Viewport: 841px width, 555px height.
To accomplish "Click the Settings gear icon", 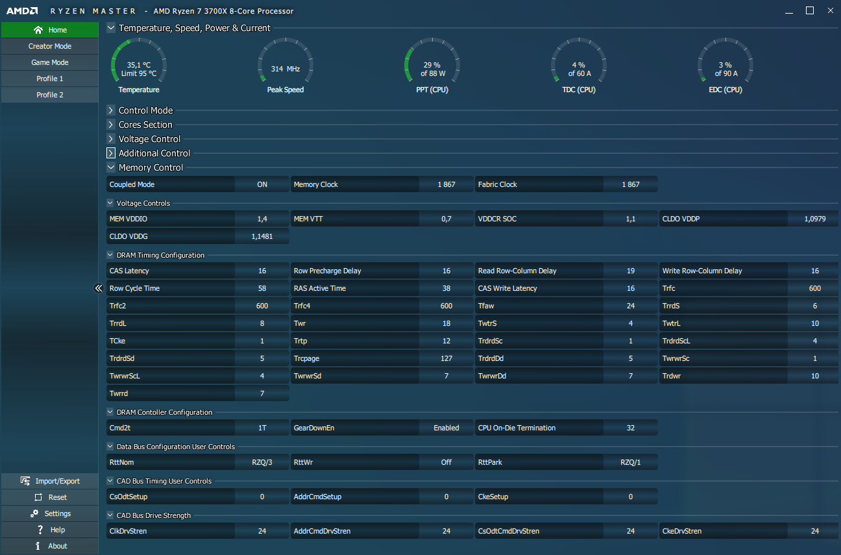I will 34,513.
